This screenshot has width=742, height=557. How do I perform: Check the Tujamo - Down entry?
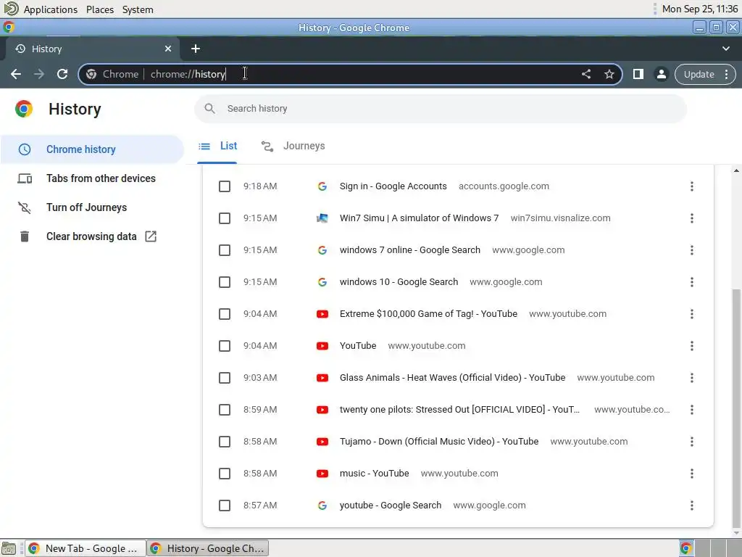(225, 442)
